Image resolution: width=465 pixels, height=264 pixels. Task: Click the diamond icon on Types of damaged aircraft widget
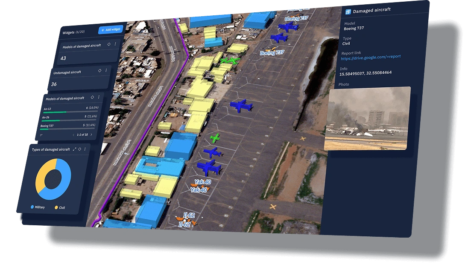pos(79,149)
